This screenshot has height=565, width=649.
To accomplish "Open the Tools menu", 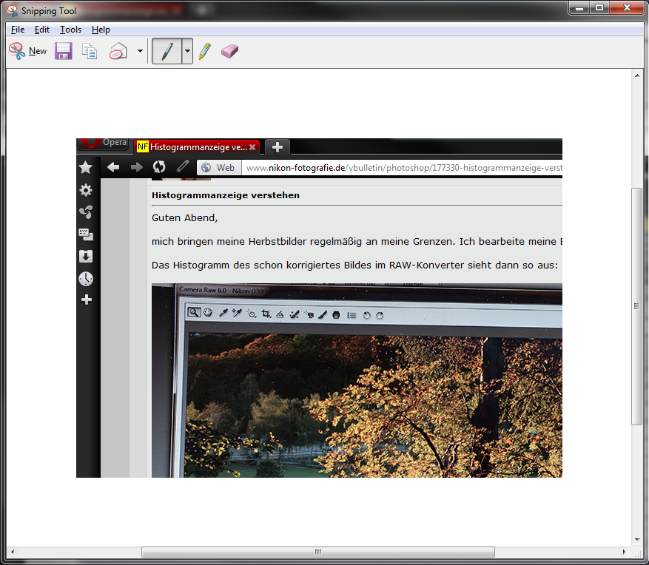I will 70,30.
